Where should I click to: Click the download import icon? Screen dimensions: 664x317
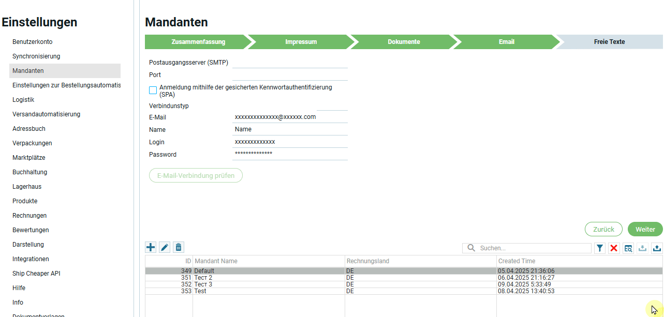642,248
